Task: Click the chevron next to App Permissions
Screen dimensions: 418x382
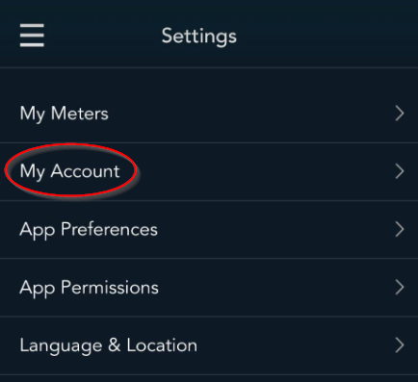Action: point(400,287)
